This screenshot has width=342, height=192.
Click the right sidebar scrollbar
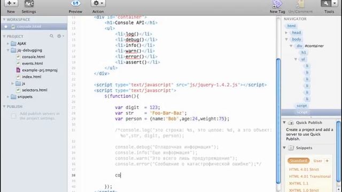[338, 151]
